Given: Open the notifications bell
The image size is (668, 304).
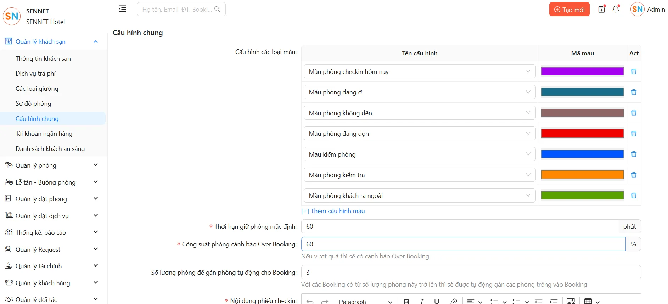Looking at the screenshot, I should [x=616, y=9].
